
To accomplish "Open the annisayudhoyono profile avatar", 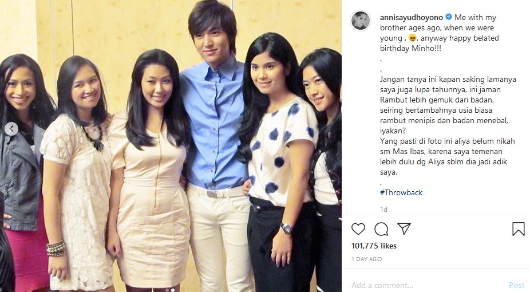I will 361,21.
